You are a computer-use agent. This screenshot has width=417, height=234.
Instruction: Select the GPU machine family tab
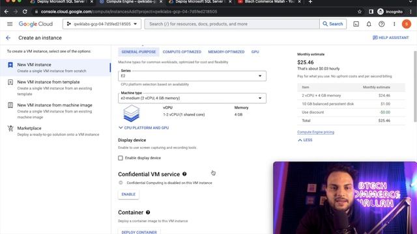(x=255, y=52)
